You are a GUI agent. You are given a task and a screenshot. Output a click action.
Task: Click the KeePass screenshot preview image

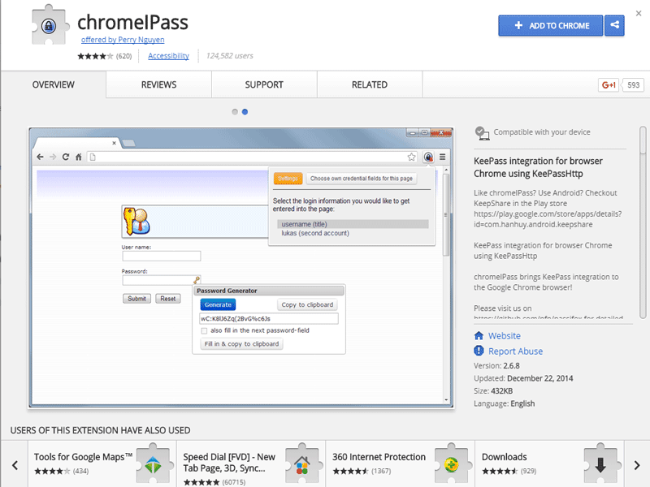240,268
